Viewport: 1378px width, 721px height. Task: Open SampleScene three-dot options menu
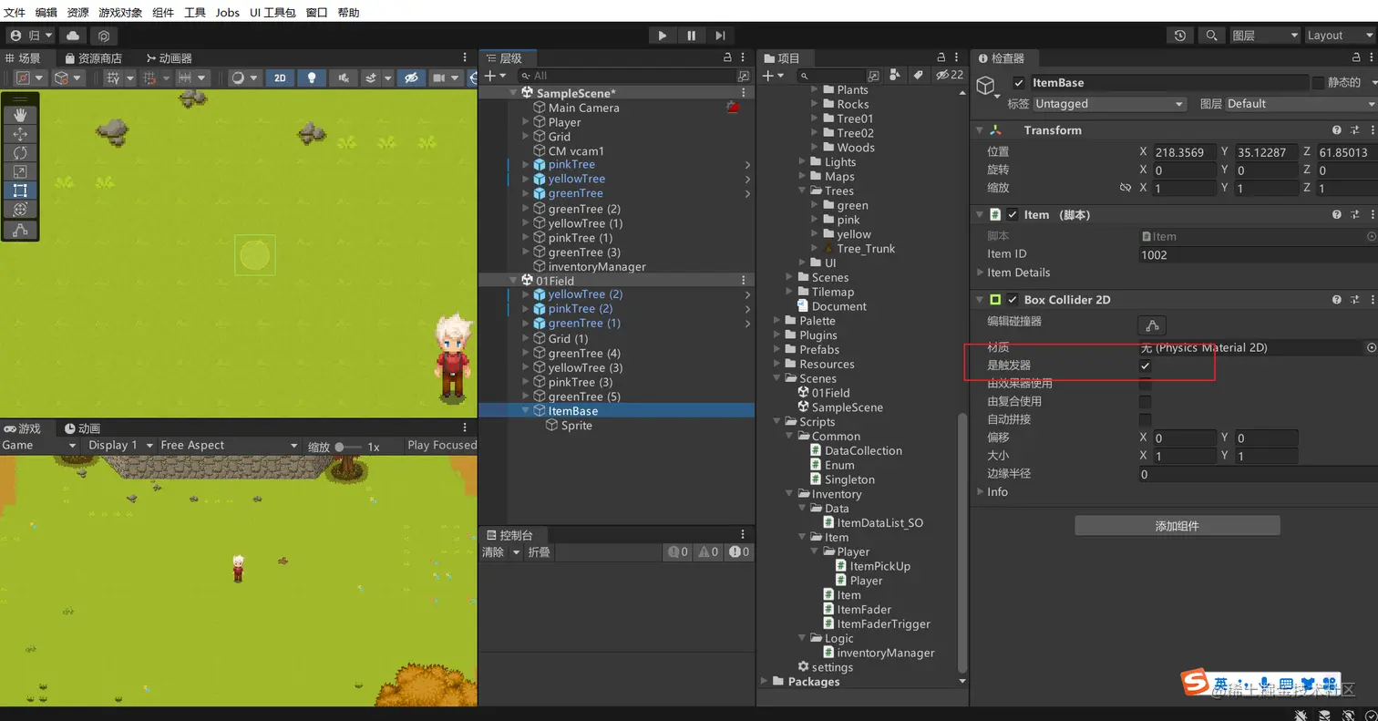pos(744,93)
